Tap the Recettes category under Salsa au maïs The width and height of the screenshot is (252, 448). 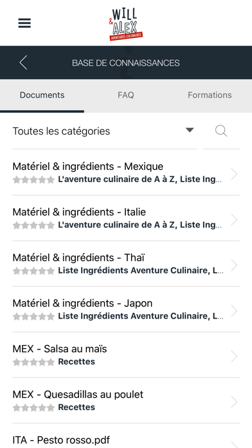coord(76,362)
